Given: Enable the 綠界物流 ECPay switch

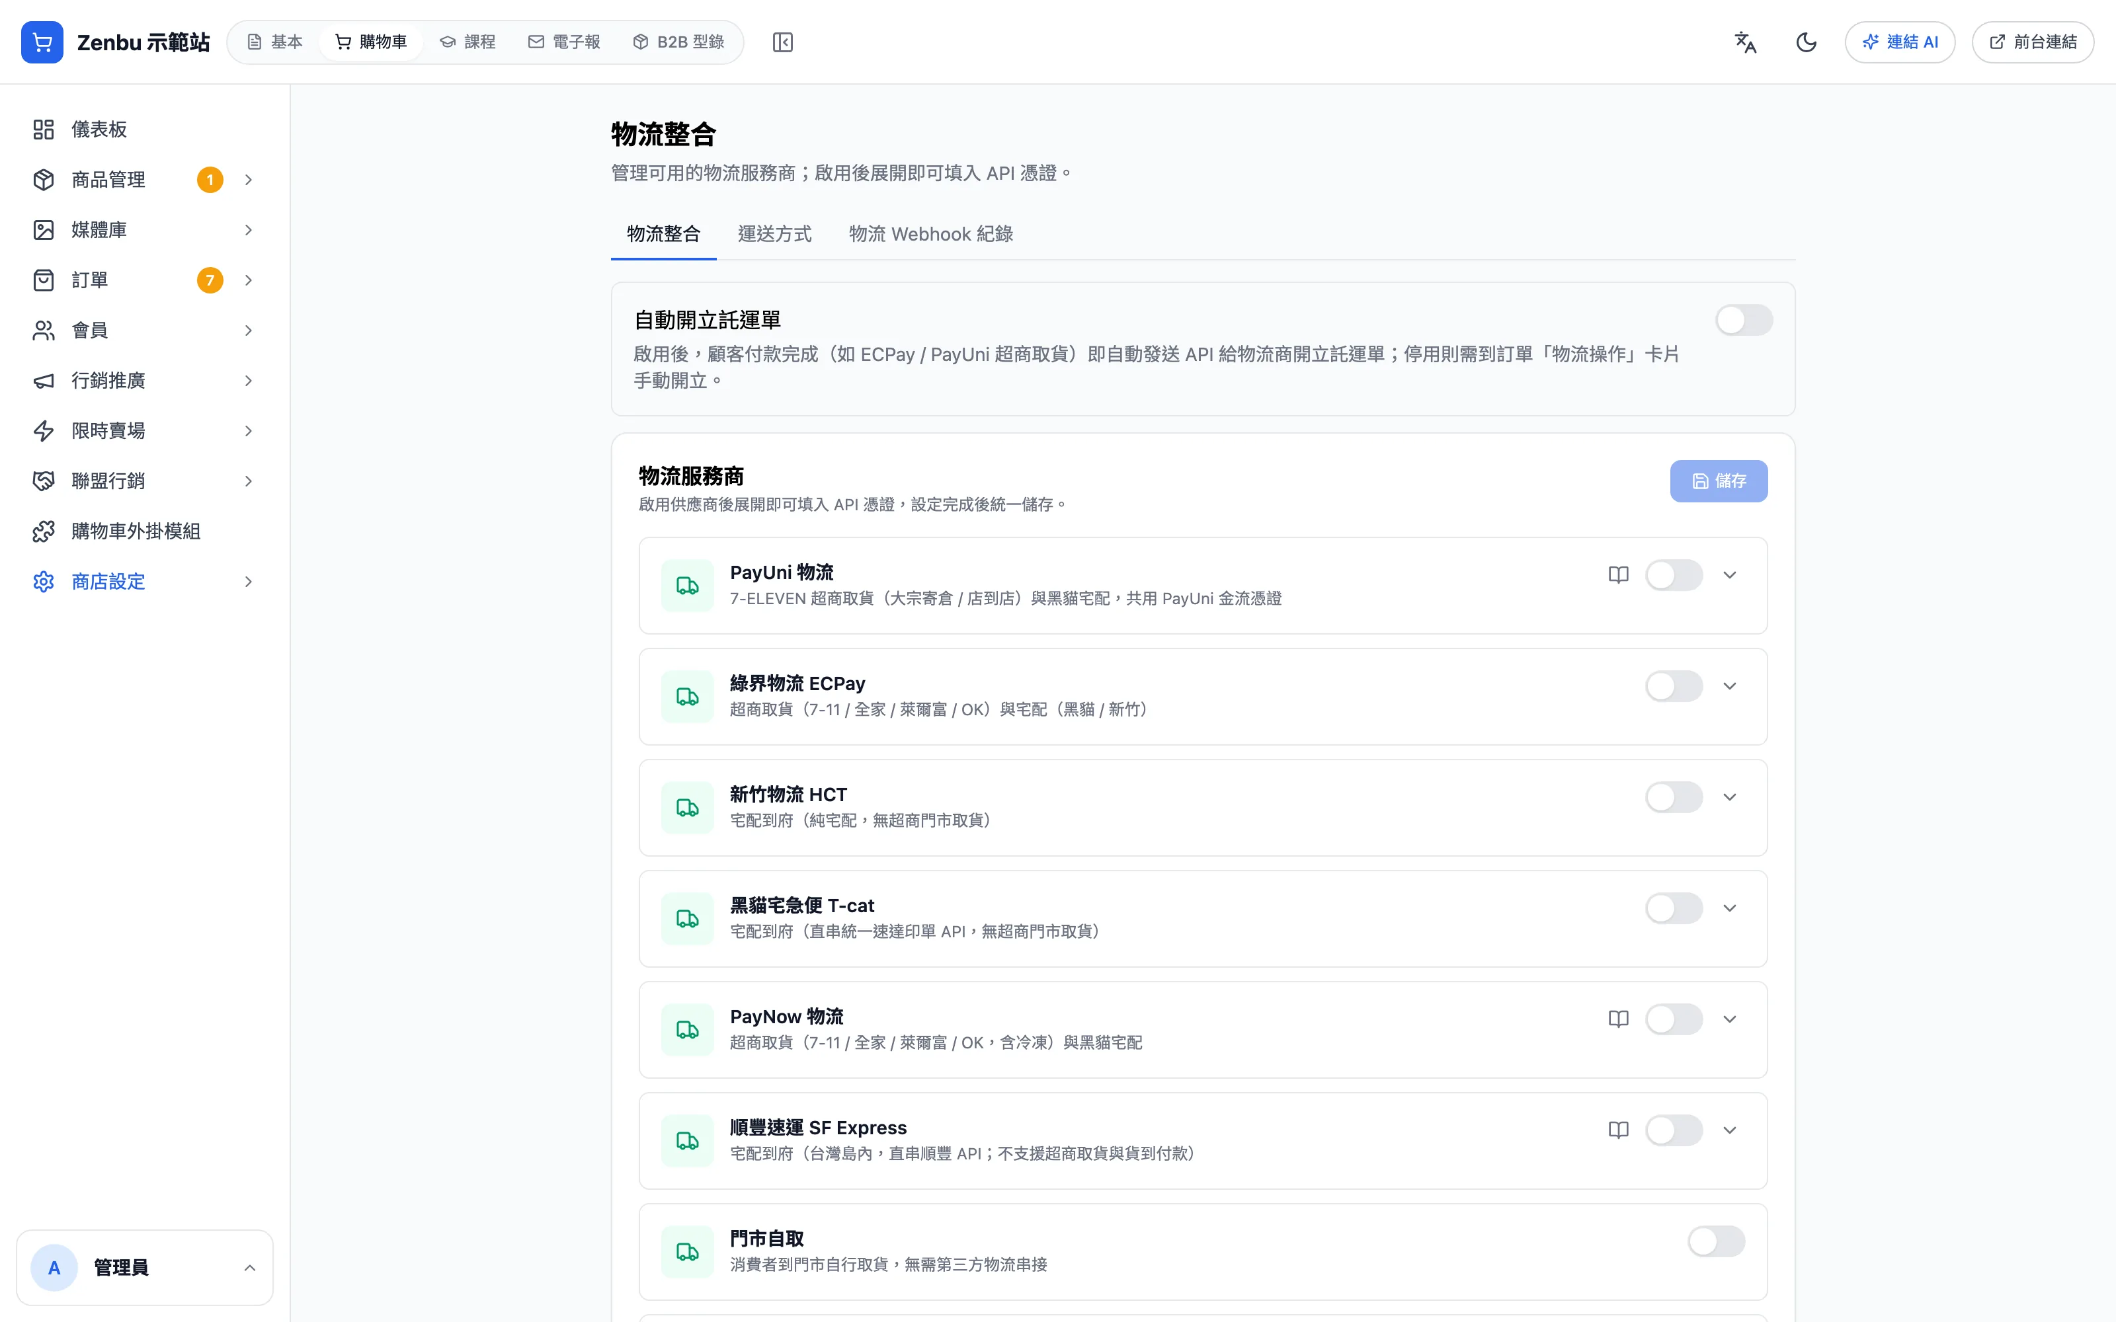Looking at the screenshot, I should [x=1674, y=686].
